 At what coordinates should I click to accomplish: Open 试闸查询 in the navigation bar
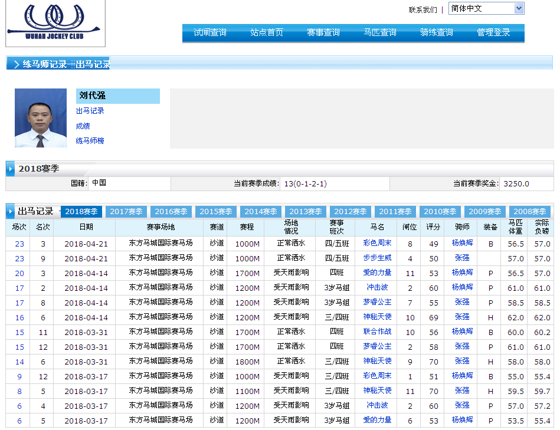pos(210,33)
